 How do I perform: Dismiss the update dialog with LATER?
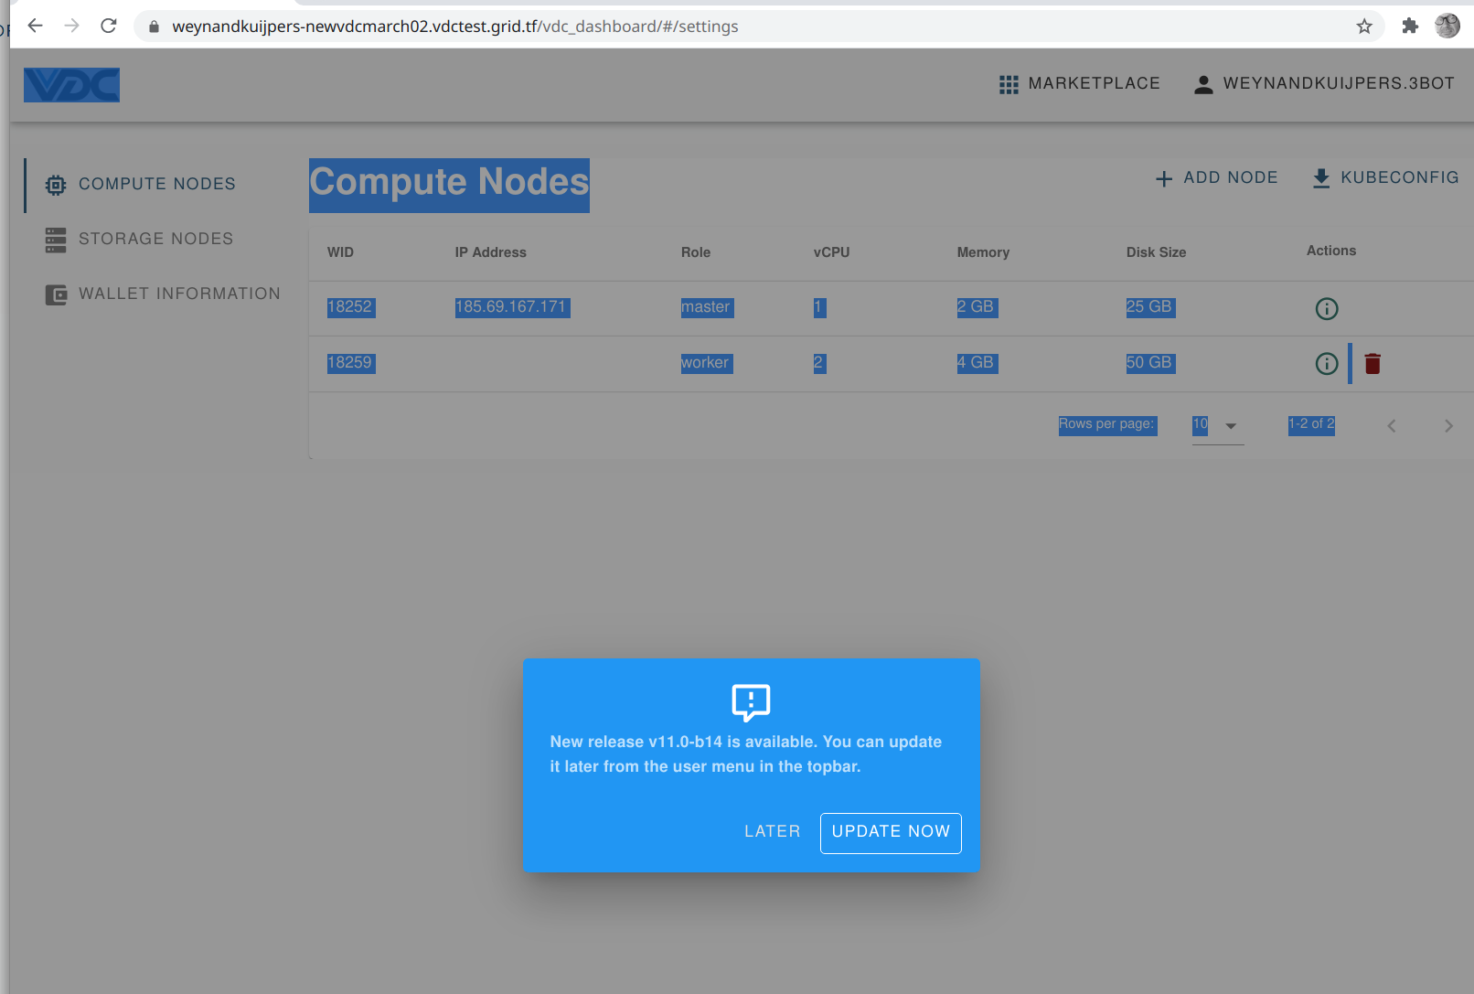click(x=772, y=831)
